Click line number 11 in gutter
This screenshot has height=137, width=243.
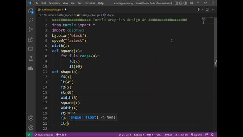(x=45, y=72)
